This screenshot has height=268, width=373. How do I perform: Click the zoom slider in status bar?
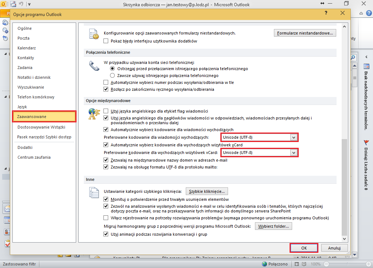pos(348,264)
